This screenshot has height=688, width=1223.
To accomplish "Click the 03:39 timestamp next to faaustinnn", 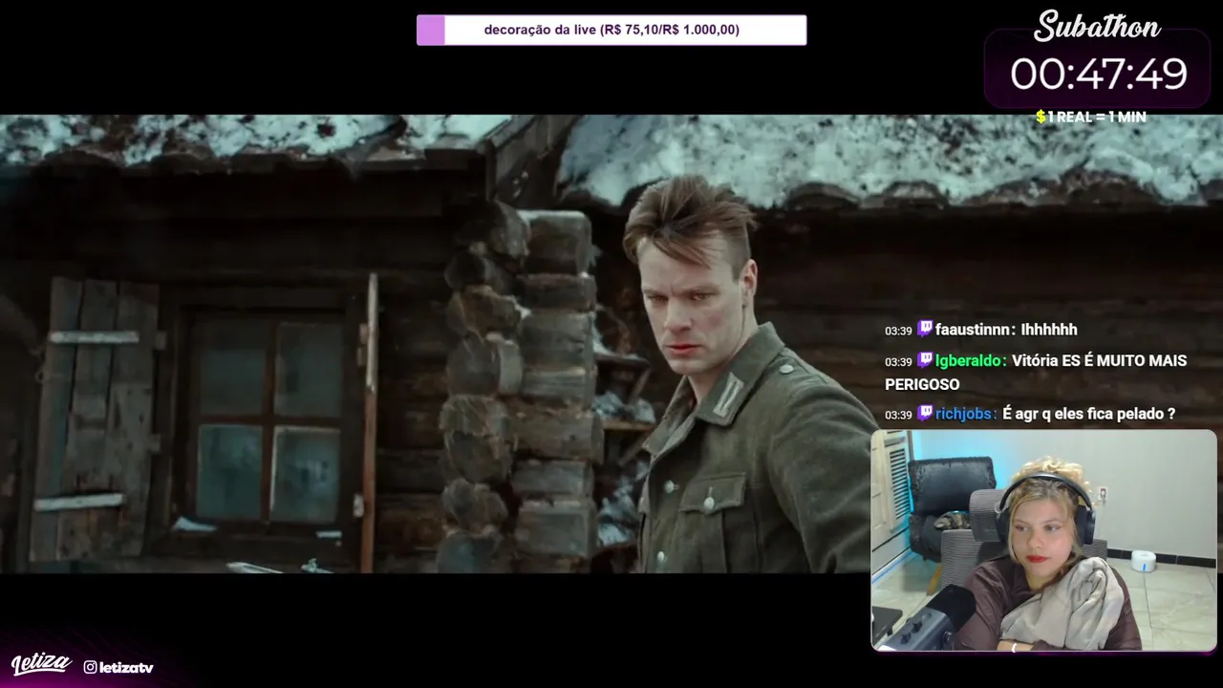I will click(898, 331).
